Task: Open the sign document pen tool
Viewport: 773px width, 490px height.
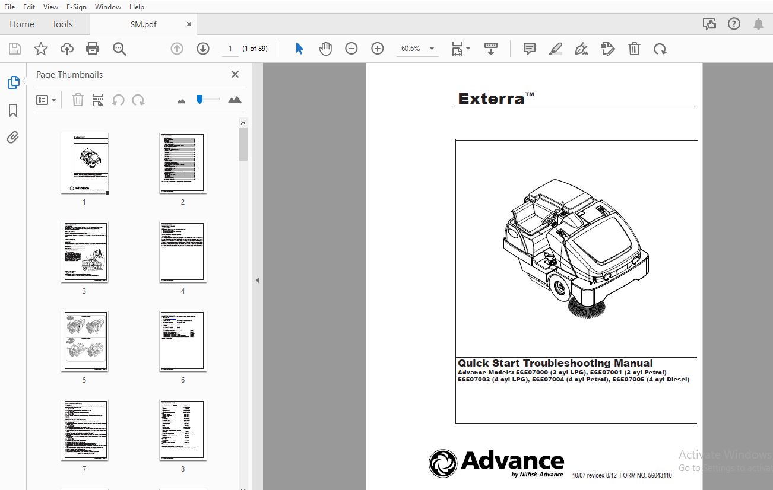Action: 582,49
